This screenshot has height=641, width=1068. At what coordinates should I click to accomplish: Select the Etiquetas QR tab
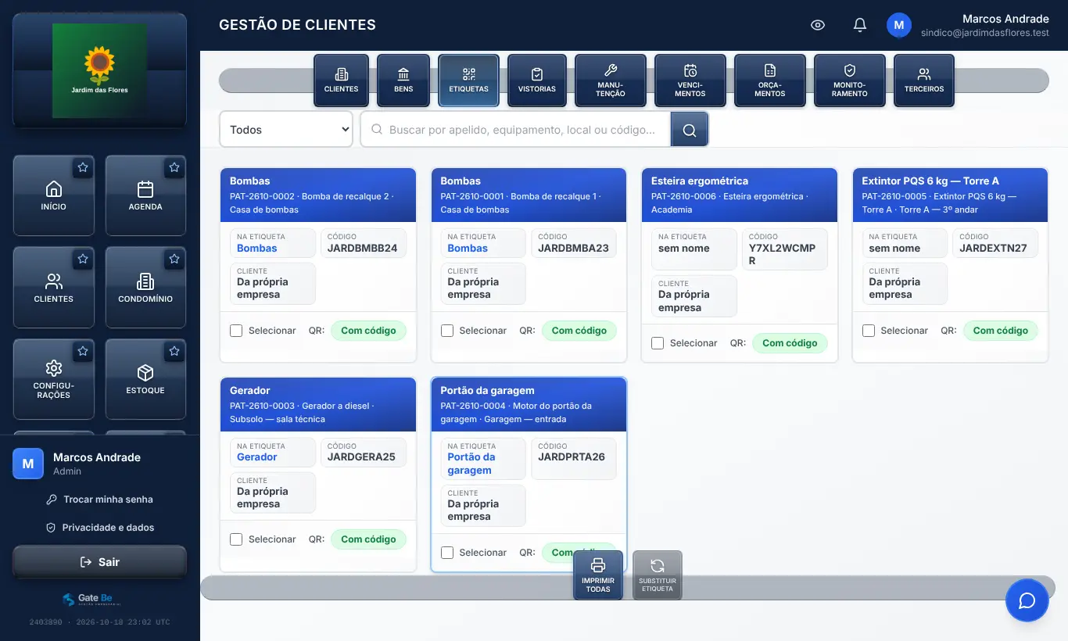pos(468,81)
